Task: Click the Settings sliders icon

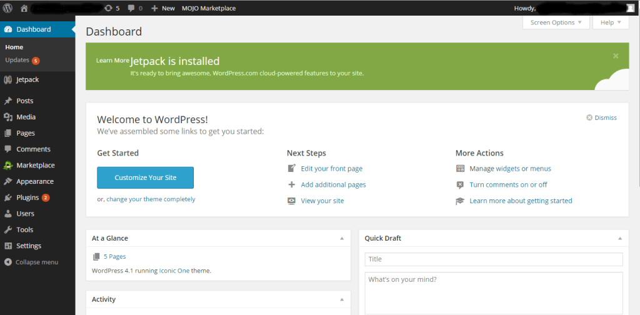Action: click(7, 246)
